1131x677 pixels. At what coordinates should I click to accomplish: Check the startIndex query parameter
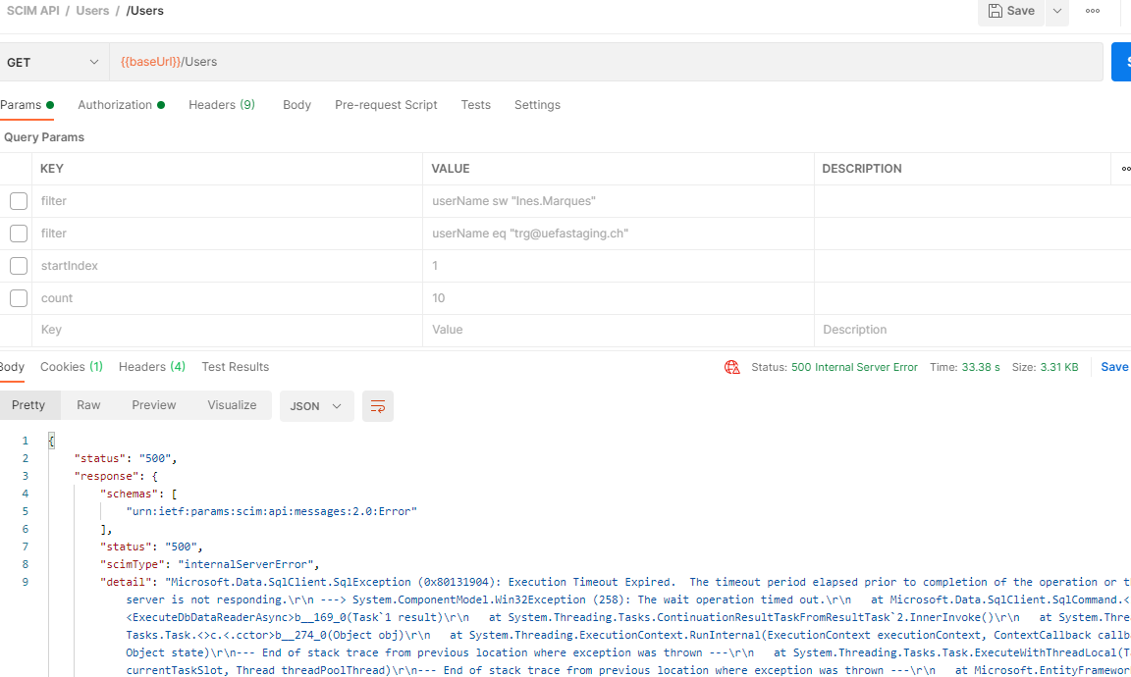16,265
